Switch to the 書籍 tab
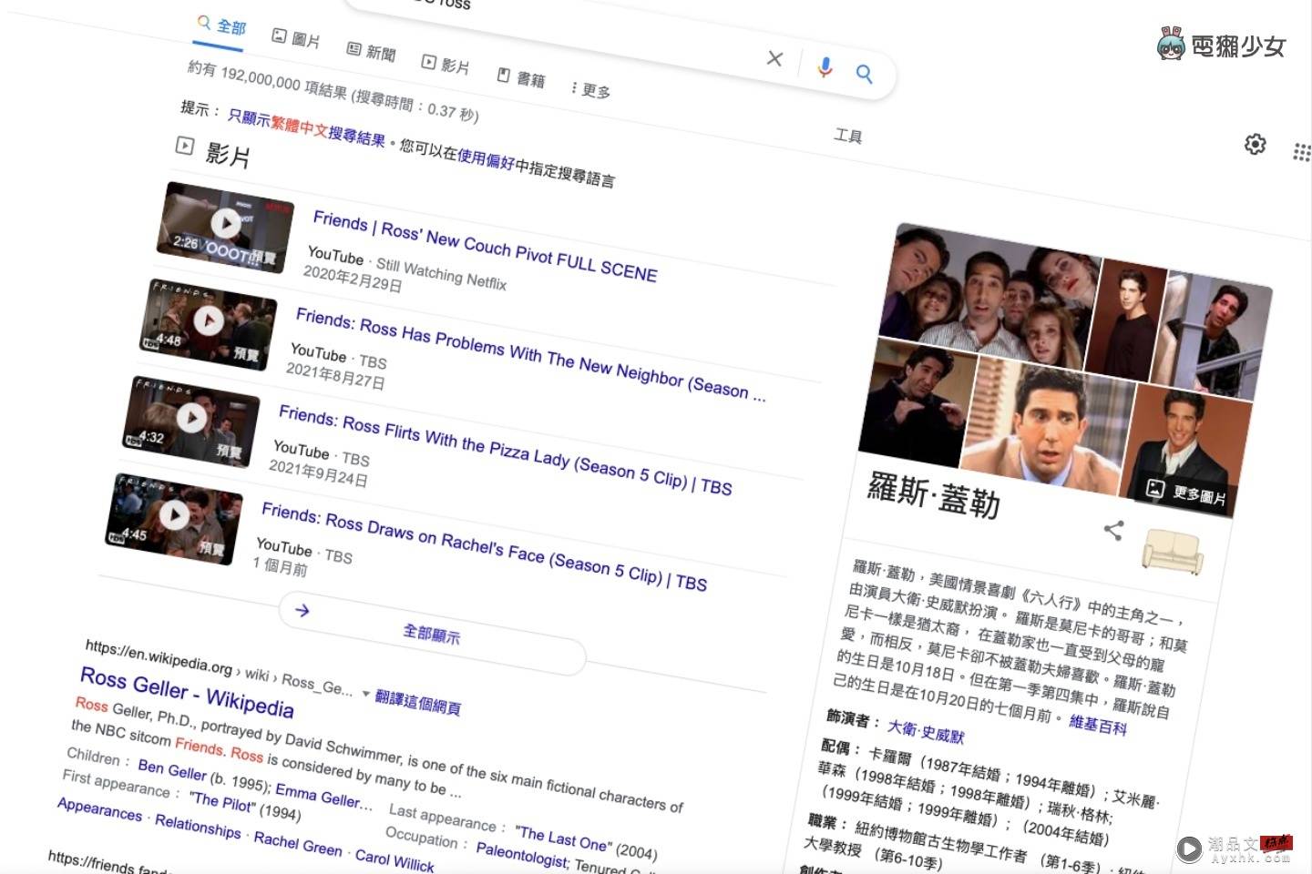Image resolution: width=1312 pixels, height=874 pixels. [x=521, y=78]
